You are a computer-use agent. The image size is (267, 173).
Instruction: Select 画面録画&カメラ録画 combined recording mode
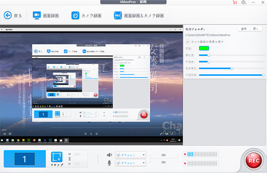(139, 16)
